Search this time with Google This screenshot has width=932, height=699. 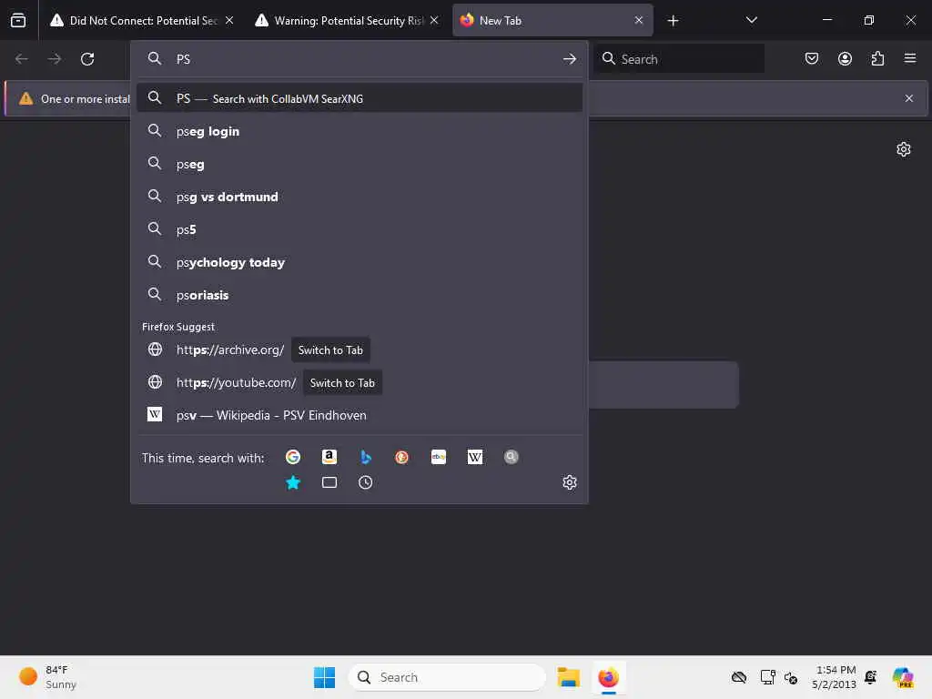293,457
